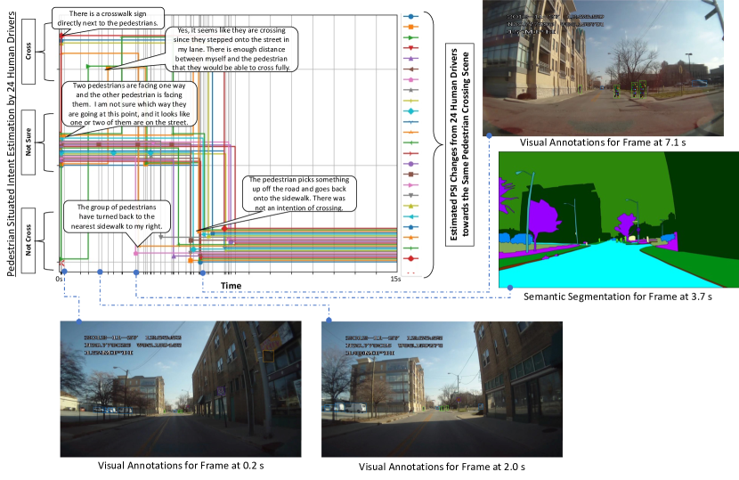The height and width of the screenshot is (480, 739).
Task: Click the blue circle legend marker
Action: [x=411, y=17]
